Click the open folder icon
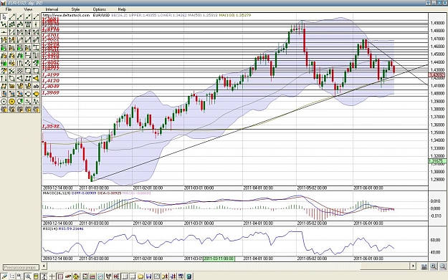Viewport: 448px width, 280px height. click(140, 276)
